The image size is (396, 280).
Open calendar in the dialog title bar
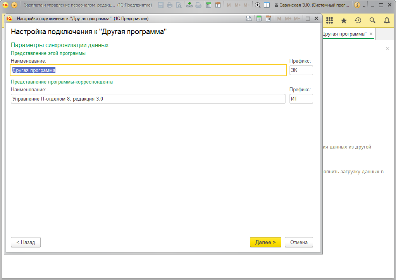[268, 19]
